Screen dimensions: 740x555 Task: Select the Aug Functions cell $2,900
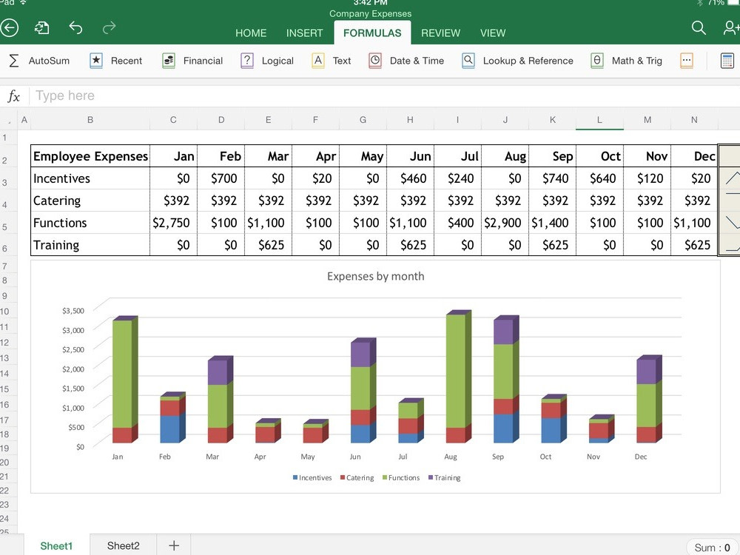pos(505,223)
